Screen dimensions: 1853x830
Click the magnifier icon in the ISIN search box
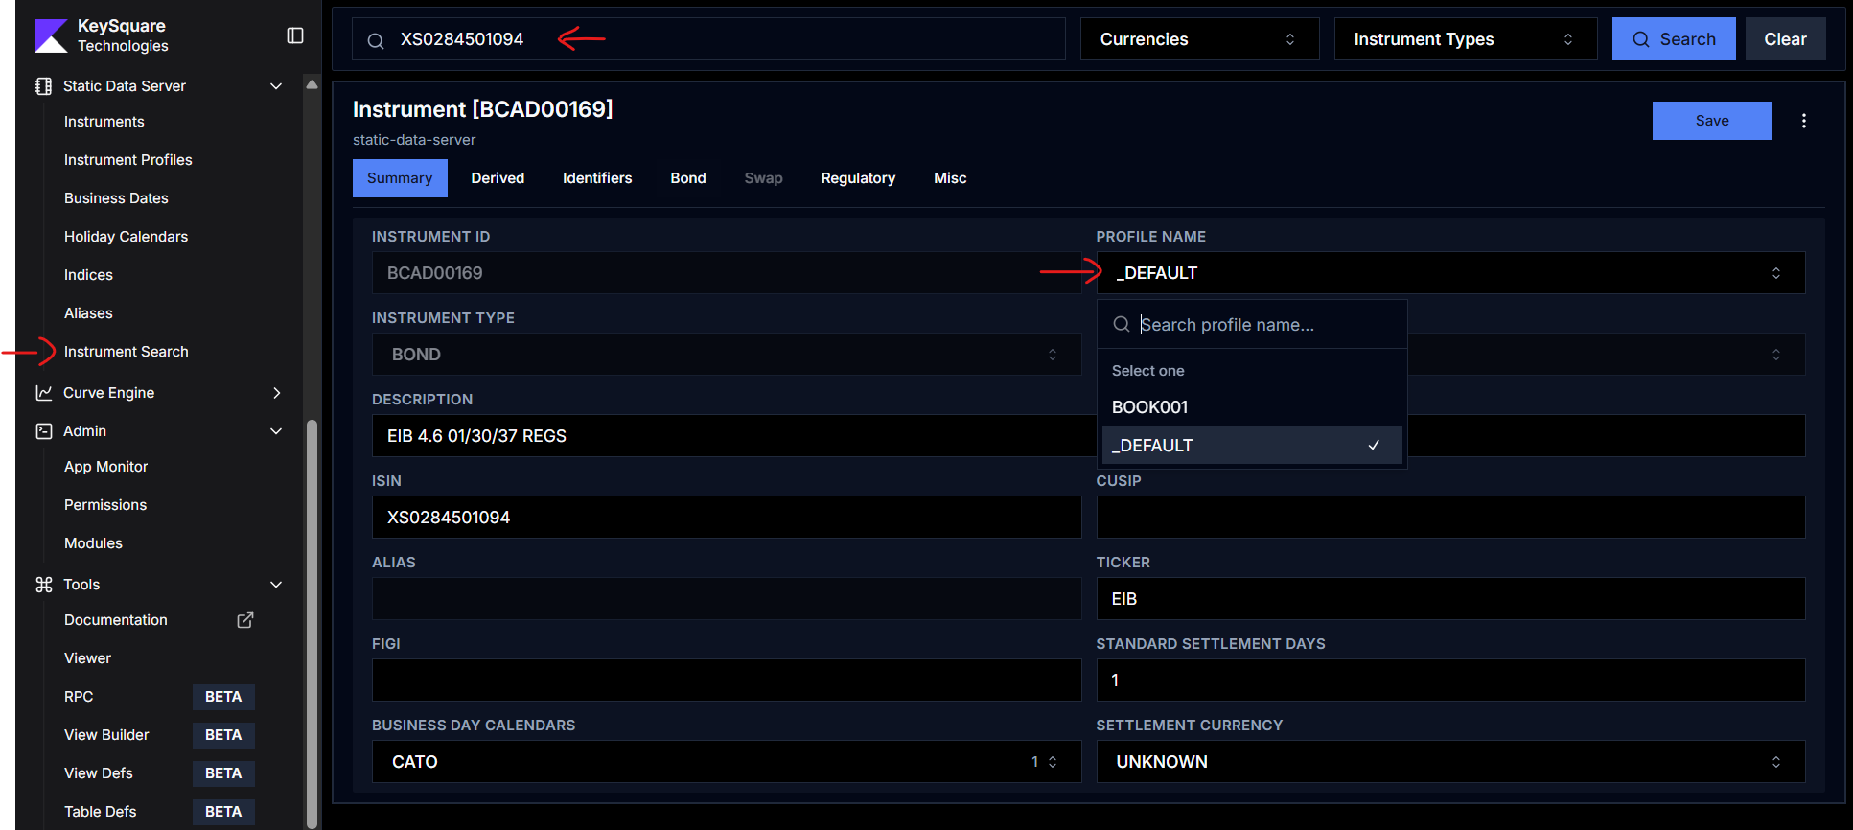click(x=376, y=40)
